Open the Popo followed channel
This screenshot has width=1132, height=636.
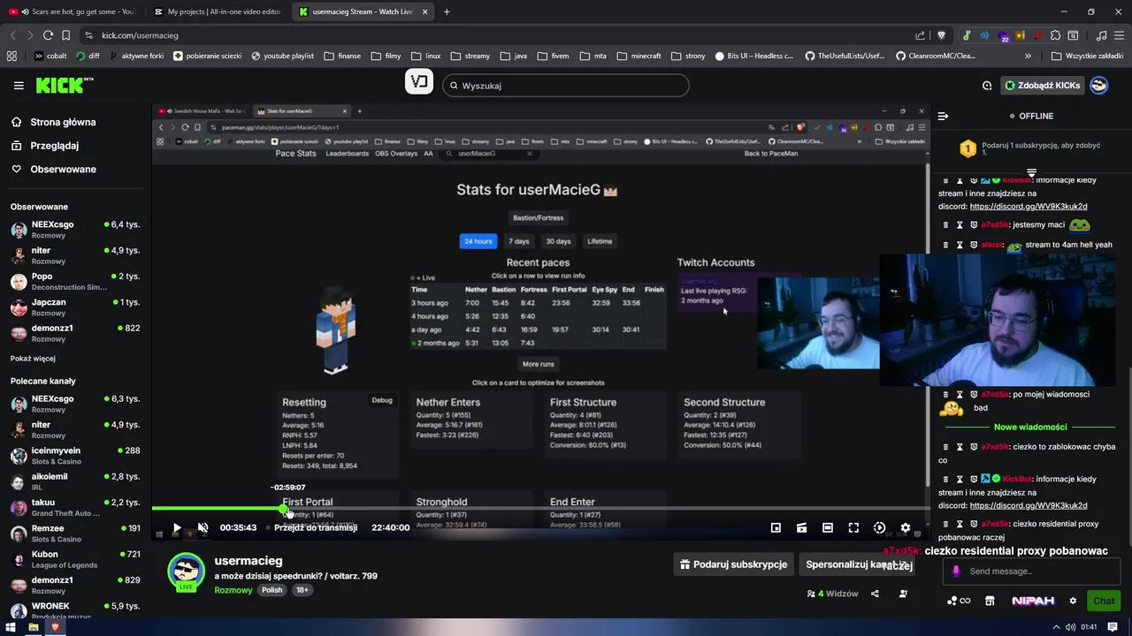pos(74,281)
